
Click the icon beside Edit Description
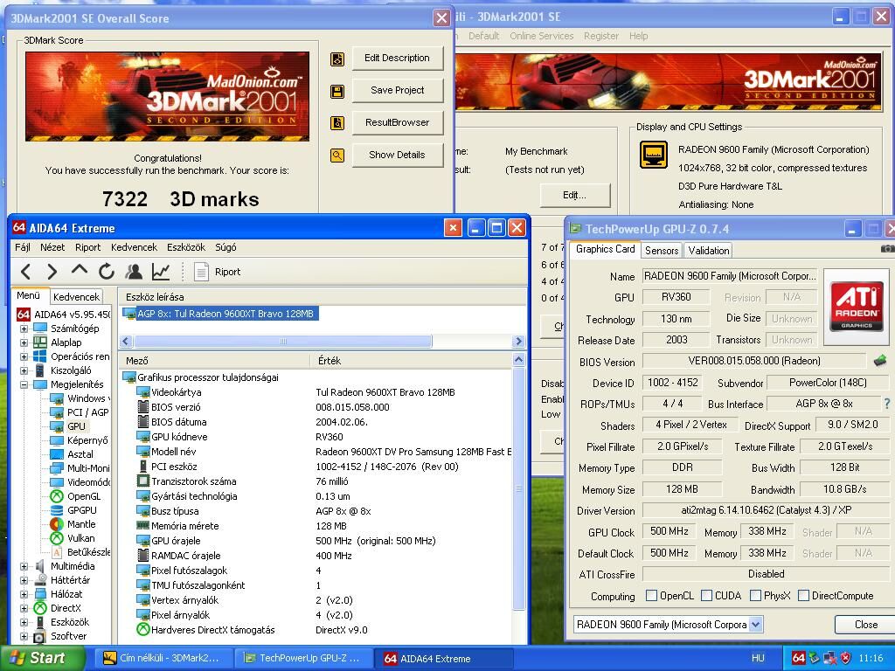(x=337, y=59)
